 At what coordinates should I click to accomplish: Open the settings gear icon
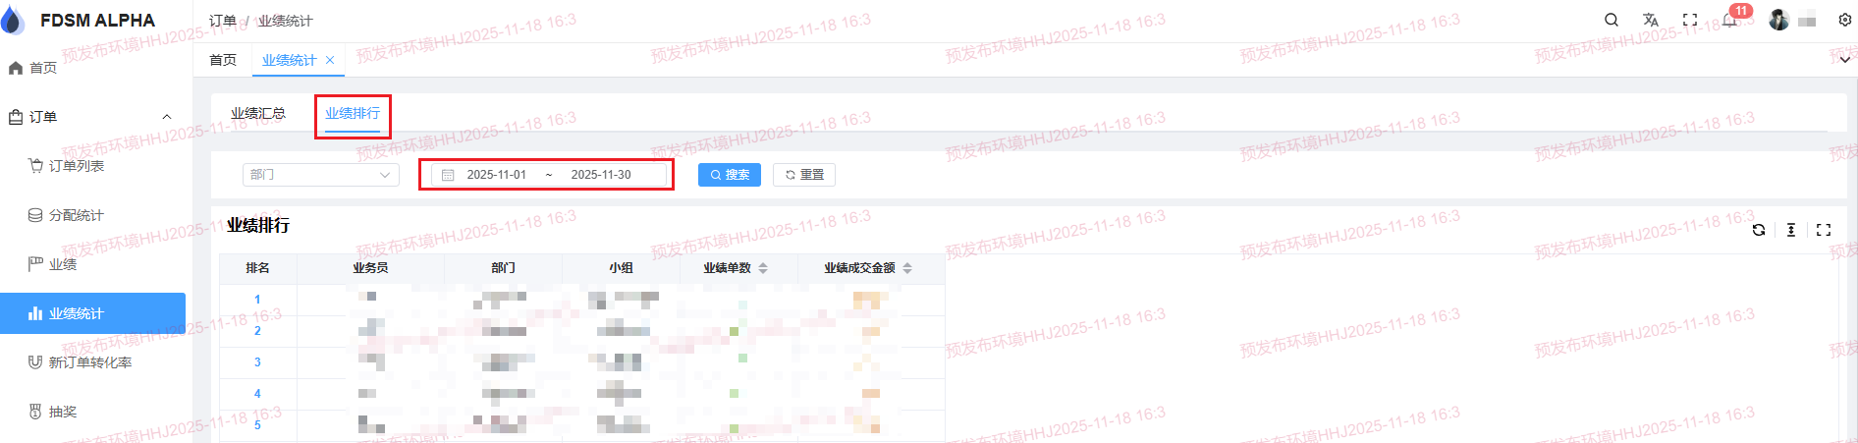click(x=1845, y=20)
